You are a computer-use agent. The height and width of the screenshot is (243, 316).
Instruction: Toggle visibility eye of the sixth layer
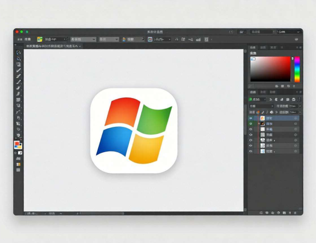click(251, 146)
